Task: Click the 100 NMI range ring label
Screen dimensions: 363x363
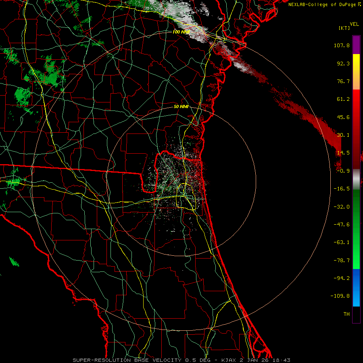Action: (x=181, y=32)
